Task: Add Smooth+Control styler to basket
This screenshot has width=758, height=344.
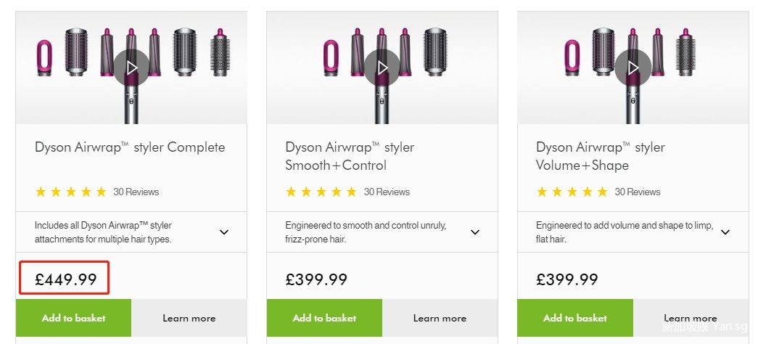Action: coord(324,318)
